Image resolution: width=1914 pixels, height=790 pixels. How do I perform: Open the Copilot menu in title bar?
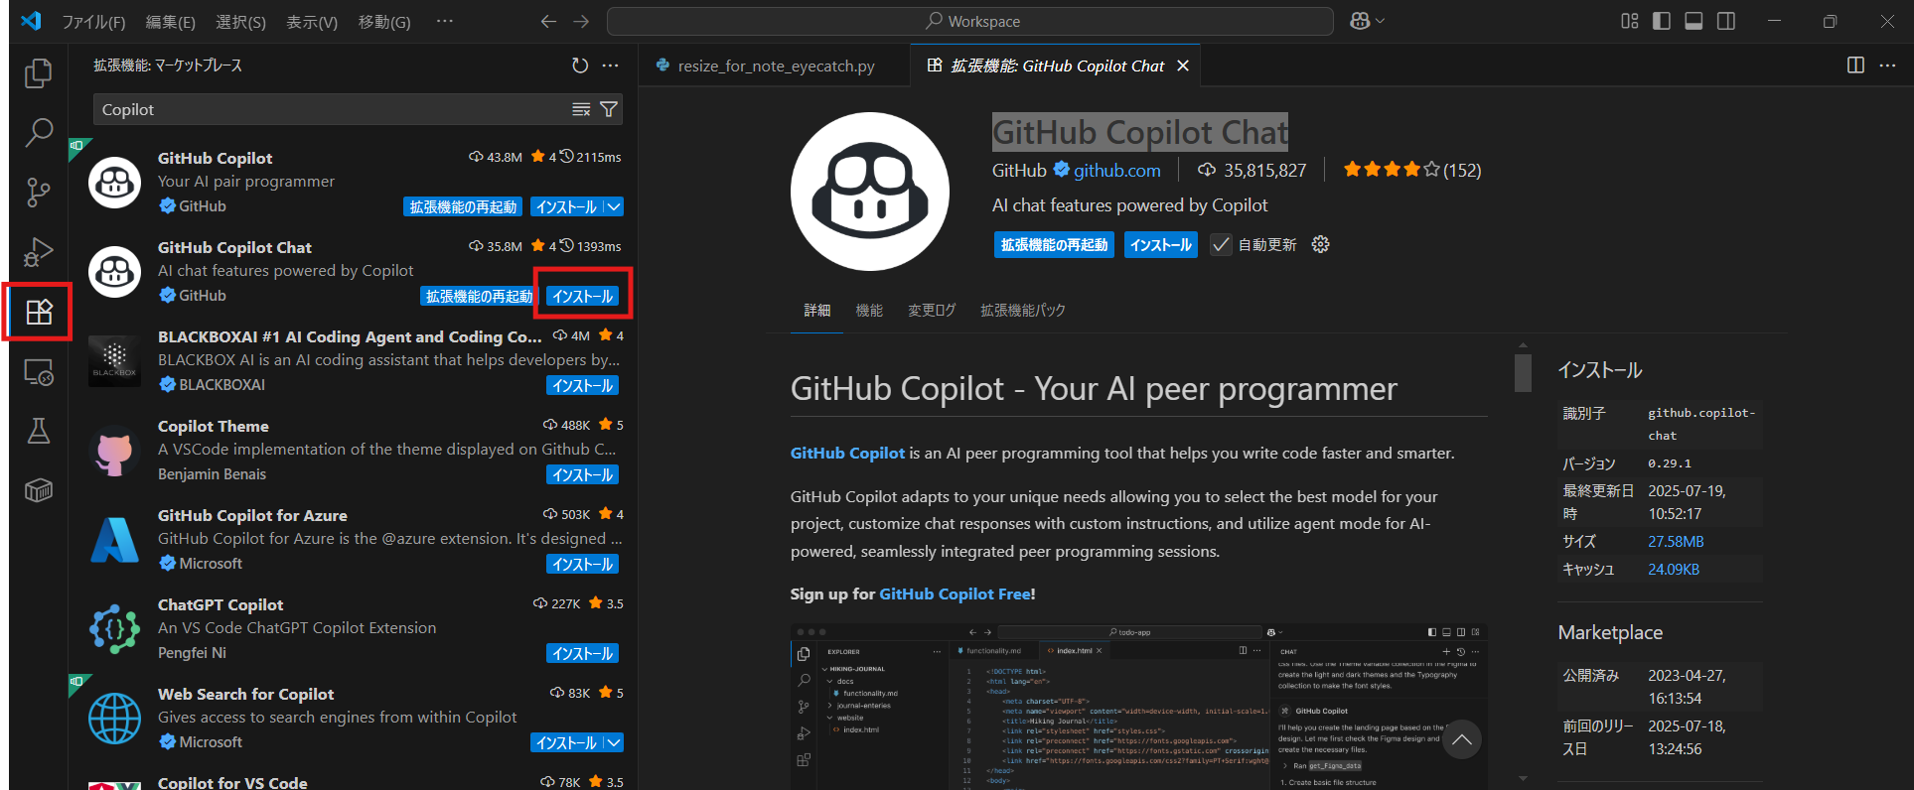point(1367,21)
